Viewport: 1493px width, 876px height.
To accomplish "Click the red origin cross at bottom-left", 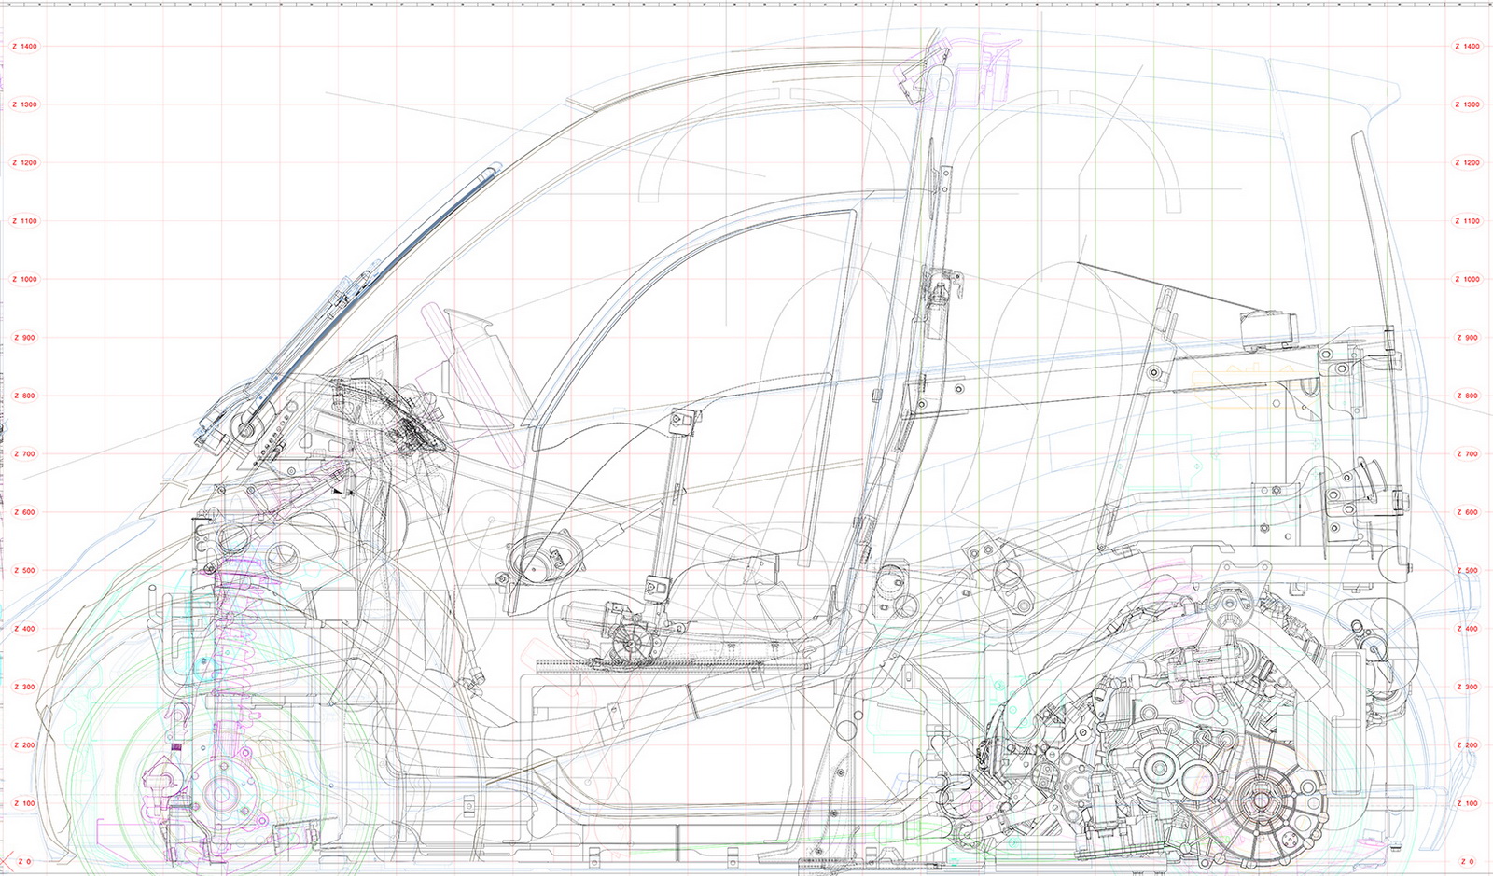I will tap(7, 859).
